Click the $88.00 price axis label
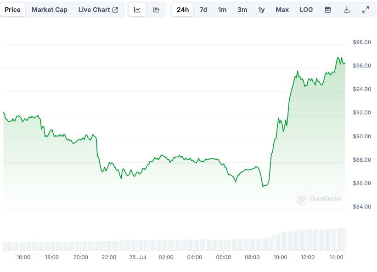 click(362, 160)
